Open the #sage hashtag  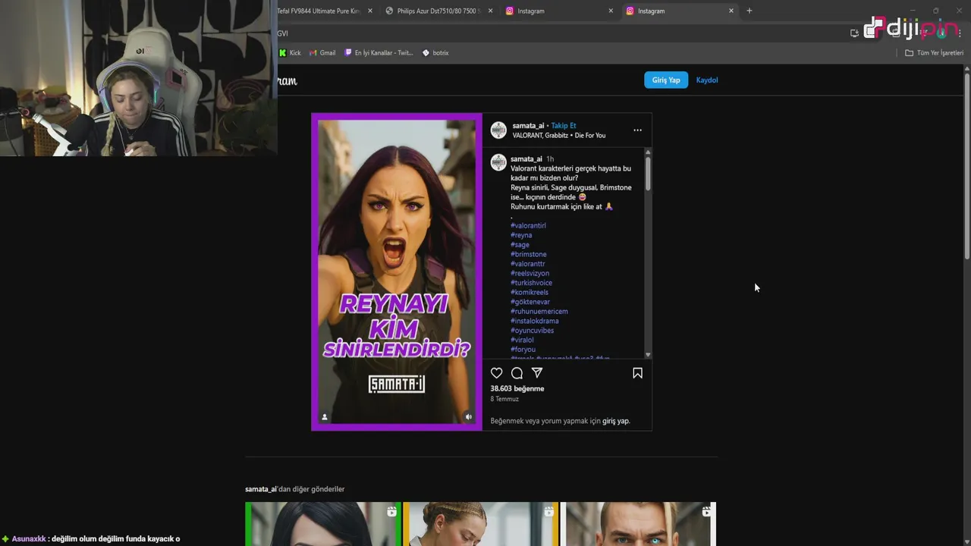[520, 245]
